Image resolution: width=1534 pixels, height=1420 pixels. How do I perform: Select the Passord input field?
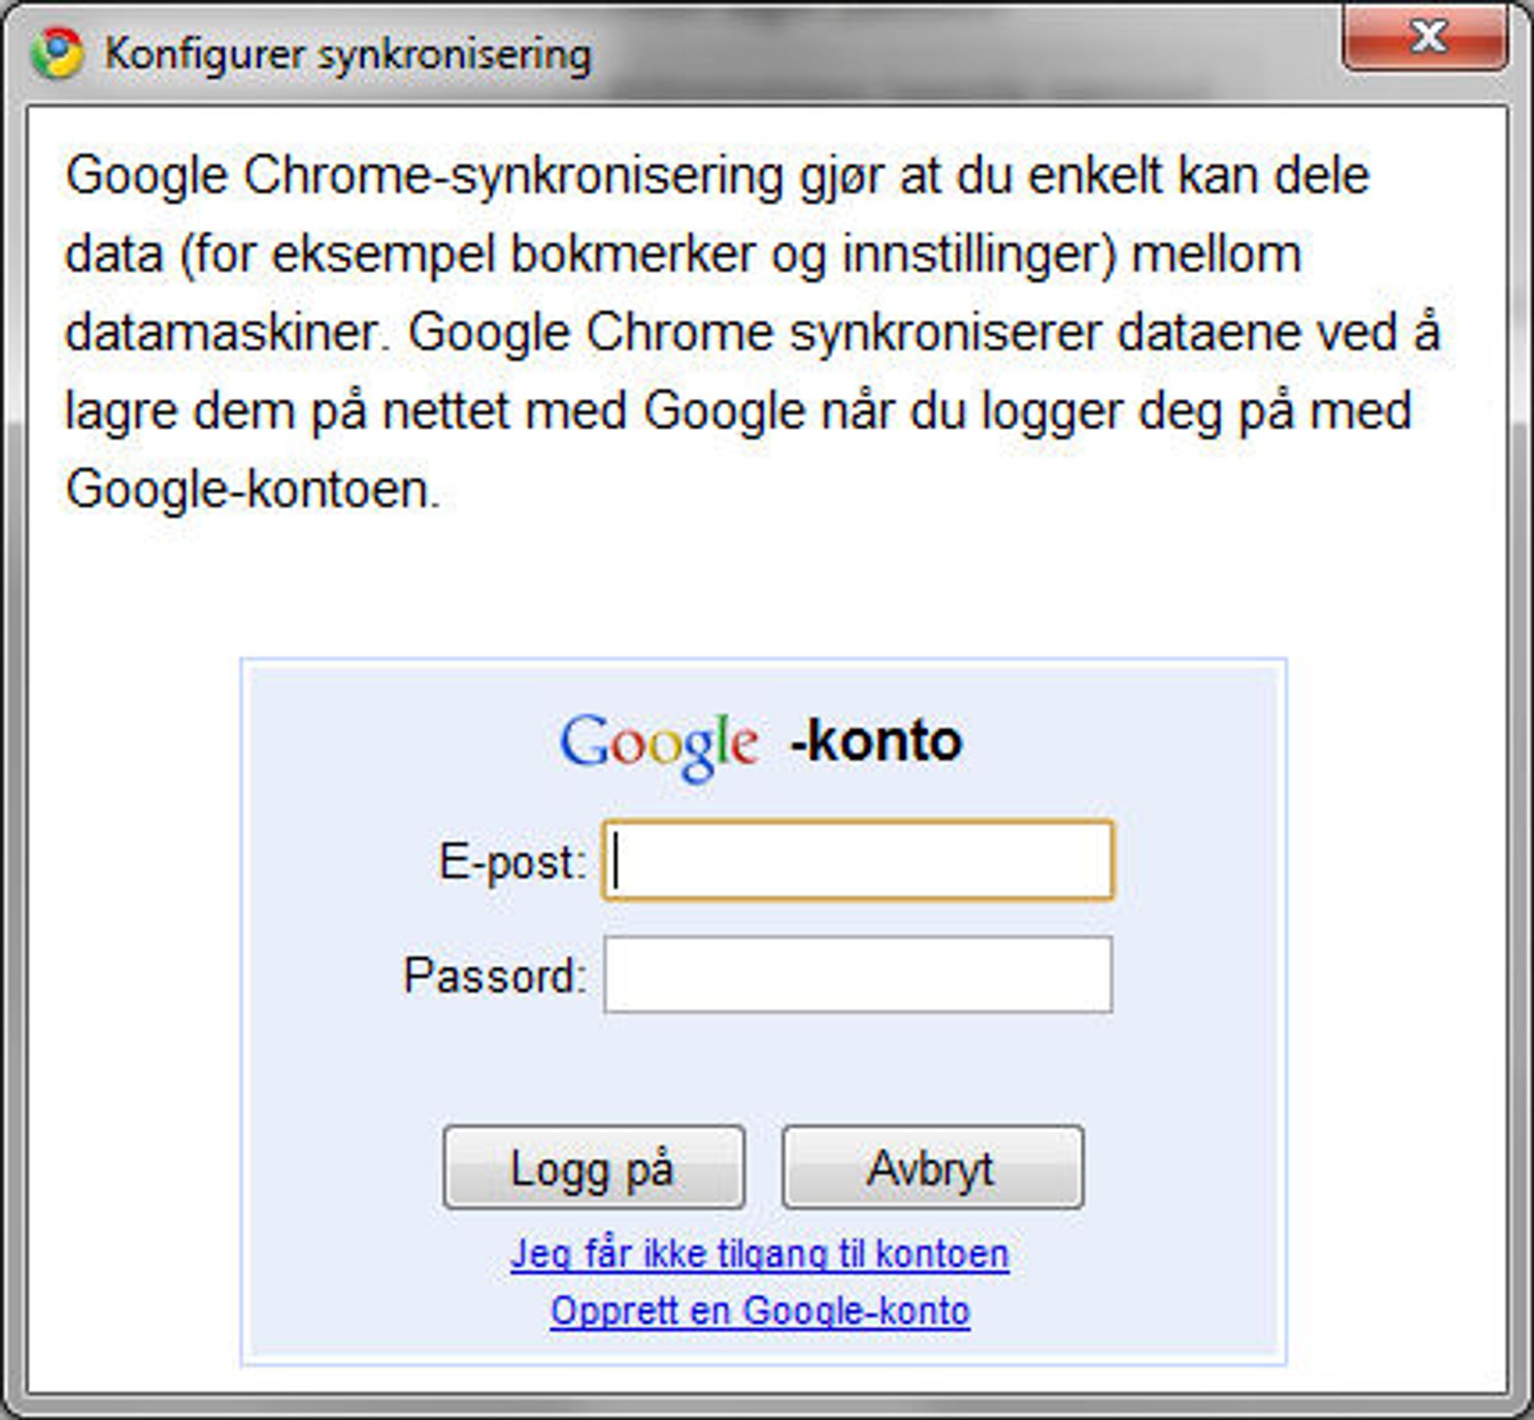858,974
